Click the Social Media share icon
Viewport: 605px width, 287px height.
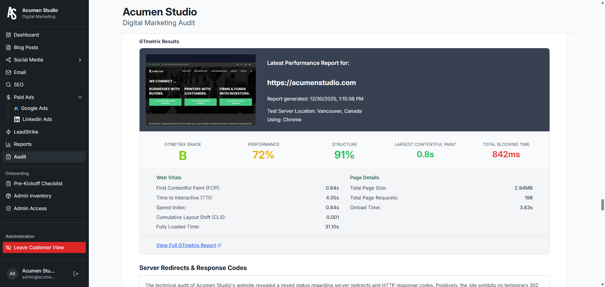[x=9, y=60]
